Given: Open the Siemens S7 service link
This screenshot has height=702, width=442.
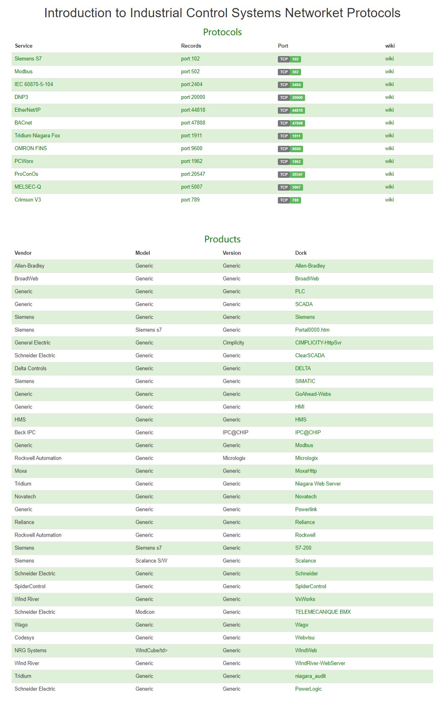Looking at the screenshot, I should tap(28, 59).
